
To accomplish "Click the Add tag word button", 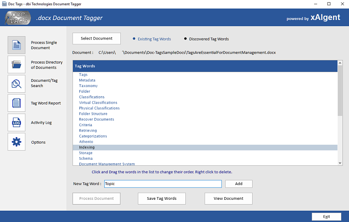I will click(239, 184).
